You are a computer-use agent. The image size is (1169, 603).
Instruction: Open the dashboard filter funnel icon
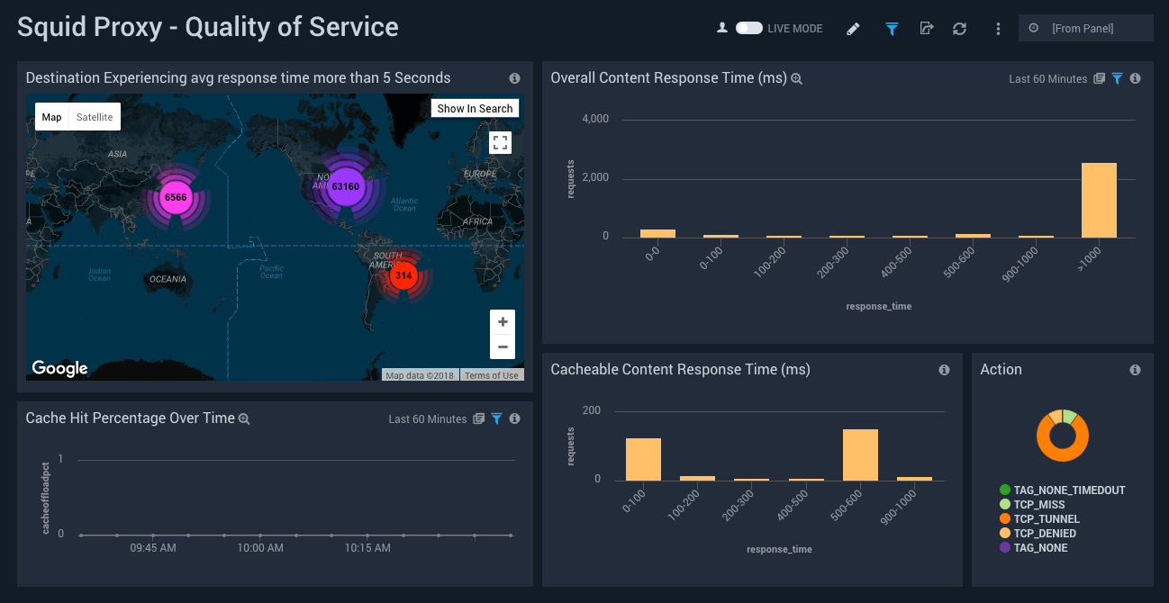pos(892,29)
